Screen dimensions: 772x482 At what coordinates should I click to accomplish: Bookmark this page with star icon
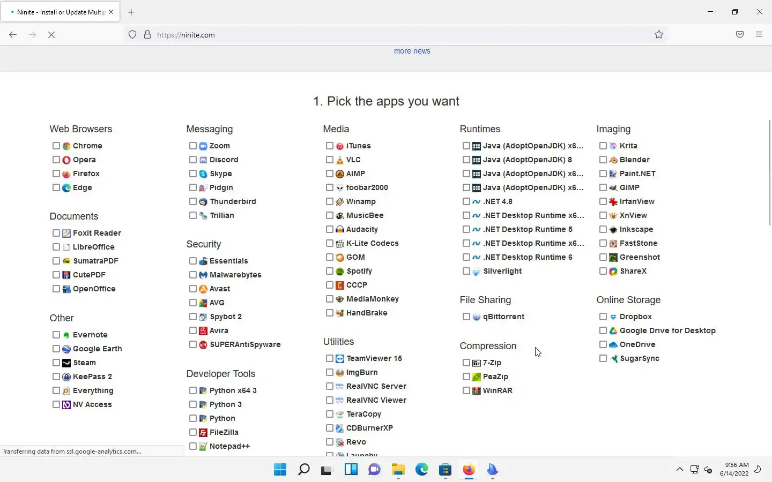(x=659, y=35)
